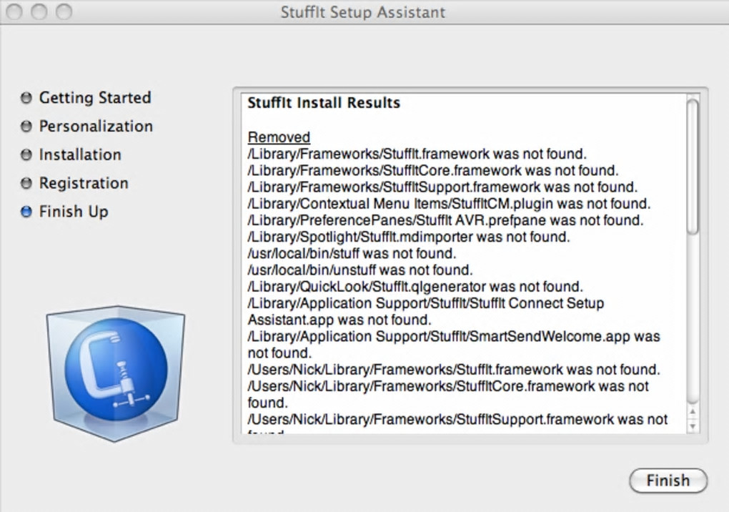The width and height of the screenshot is (729, 512).
Task: Click the StuffIt clamp logo
Action: [116, 370]
